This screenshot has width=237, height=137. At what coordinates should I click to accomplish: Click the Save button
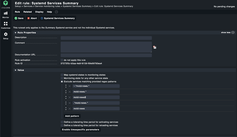(19, 18)
